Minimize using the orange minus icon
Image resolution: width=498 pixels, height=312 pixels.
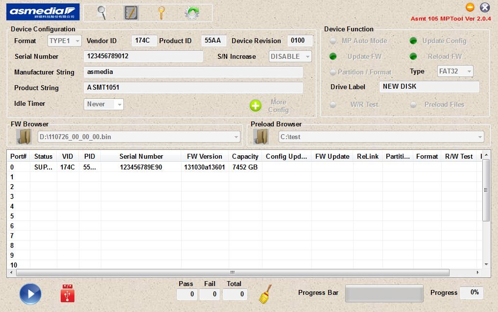(x=470, y=7)
